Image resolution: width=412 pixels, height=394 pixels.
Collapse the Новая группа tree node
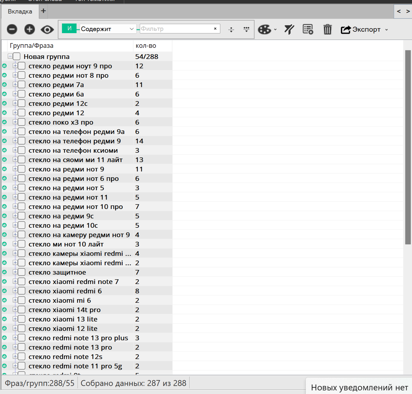pyautogui.click(x=10, y=56)
